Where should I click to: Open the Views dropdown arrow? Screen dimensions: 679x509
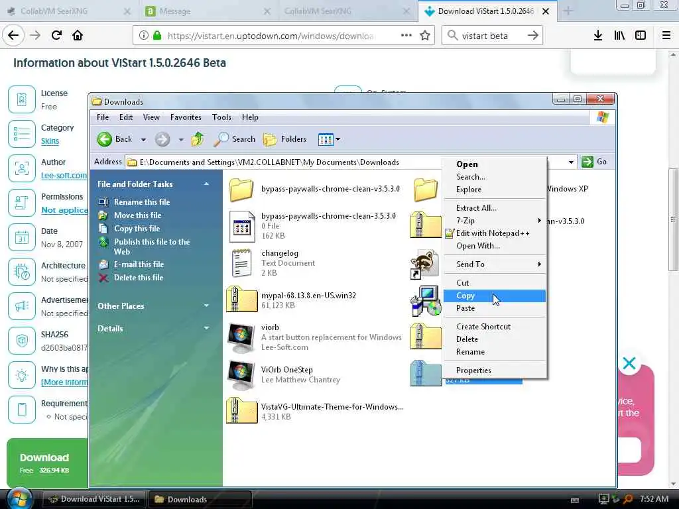click(x=338, y=139)
